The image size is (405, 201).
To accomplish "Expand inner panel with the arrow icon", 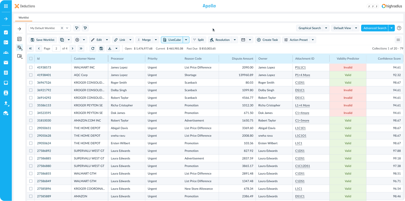I will coord(19,29).
